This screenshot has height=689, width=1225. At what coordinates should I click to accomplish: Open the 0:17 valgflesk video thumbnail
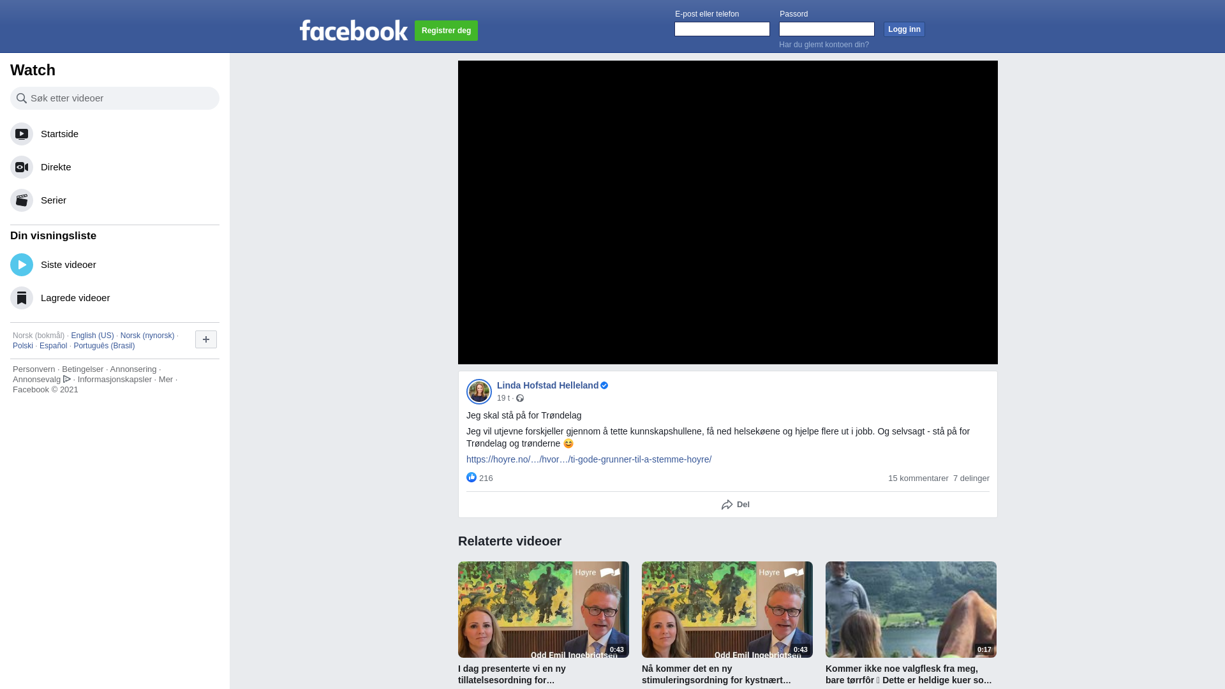pos(911,609)
